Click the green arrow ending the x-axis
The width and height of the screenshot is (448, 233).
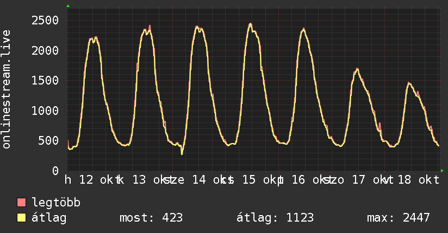(x=442, y=171)
